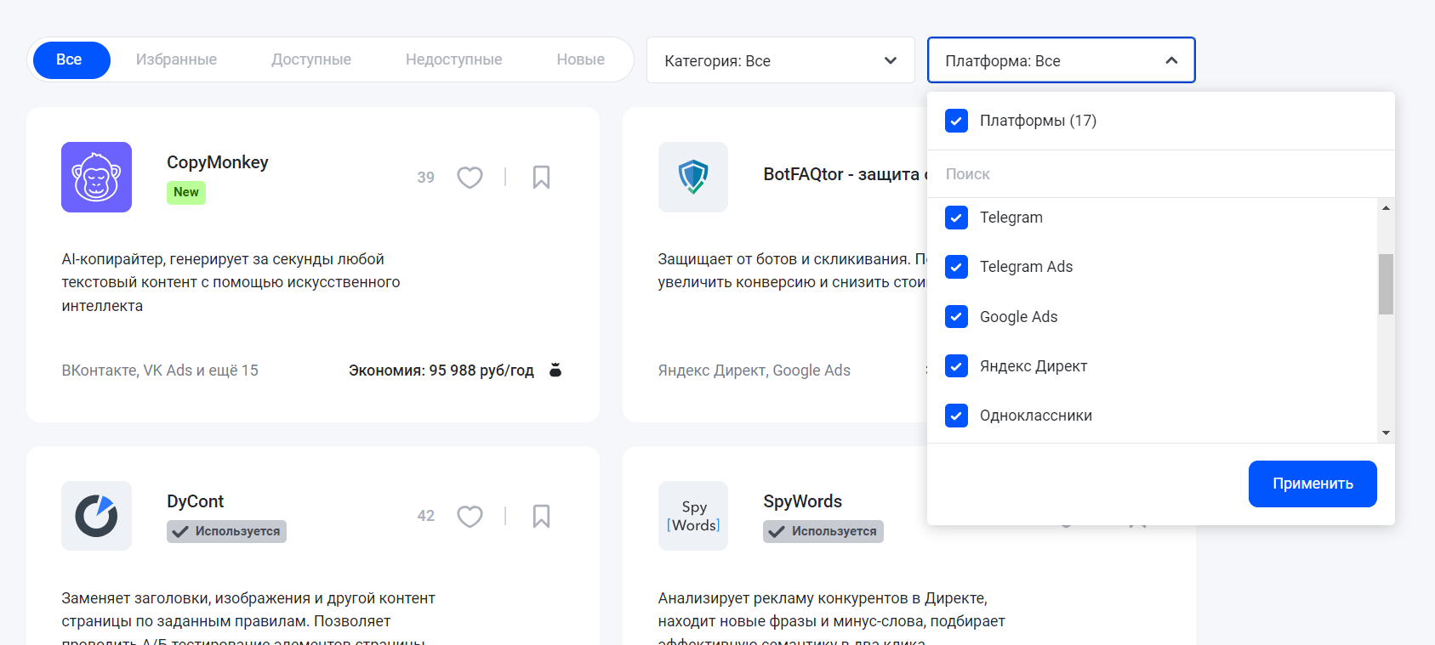Collapse the Платформа: Все dropdown
The image size is (1435, 645).
click(1061, 60)
